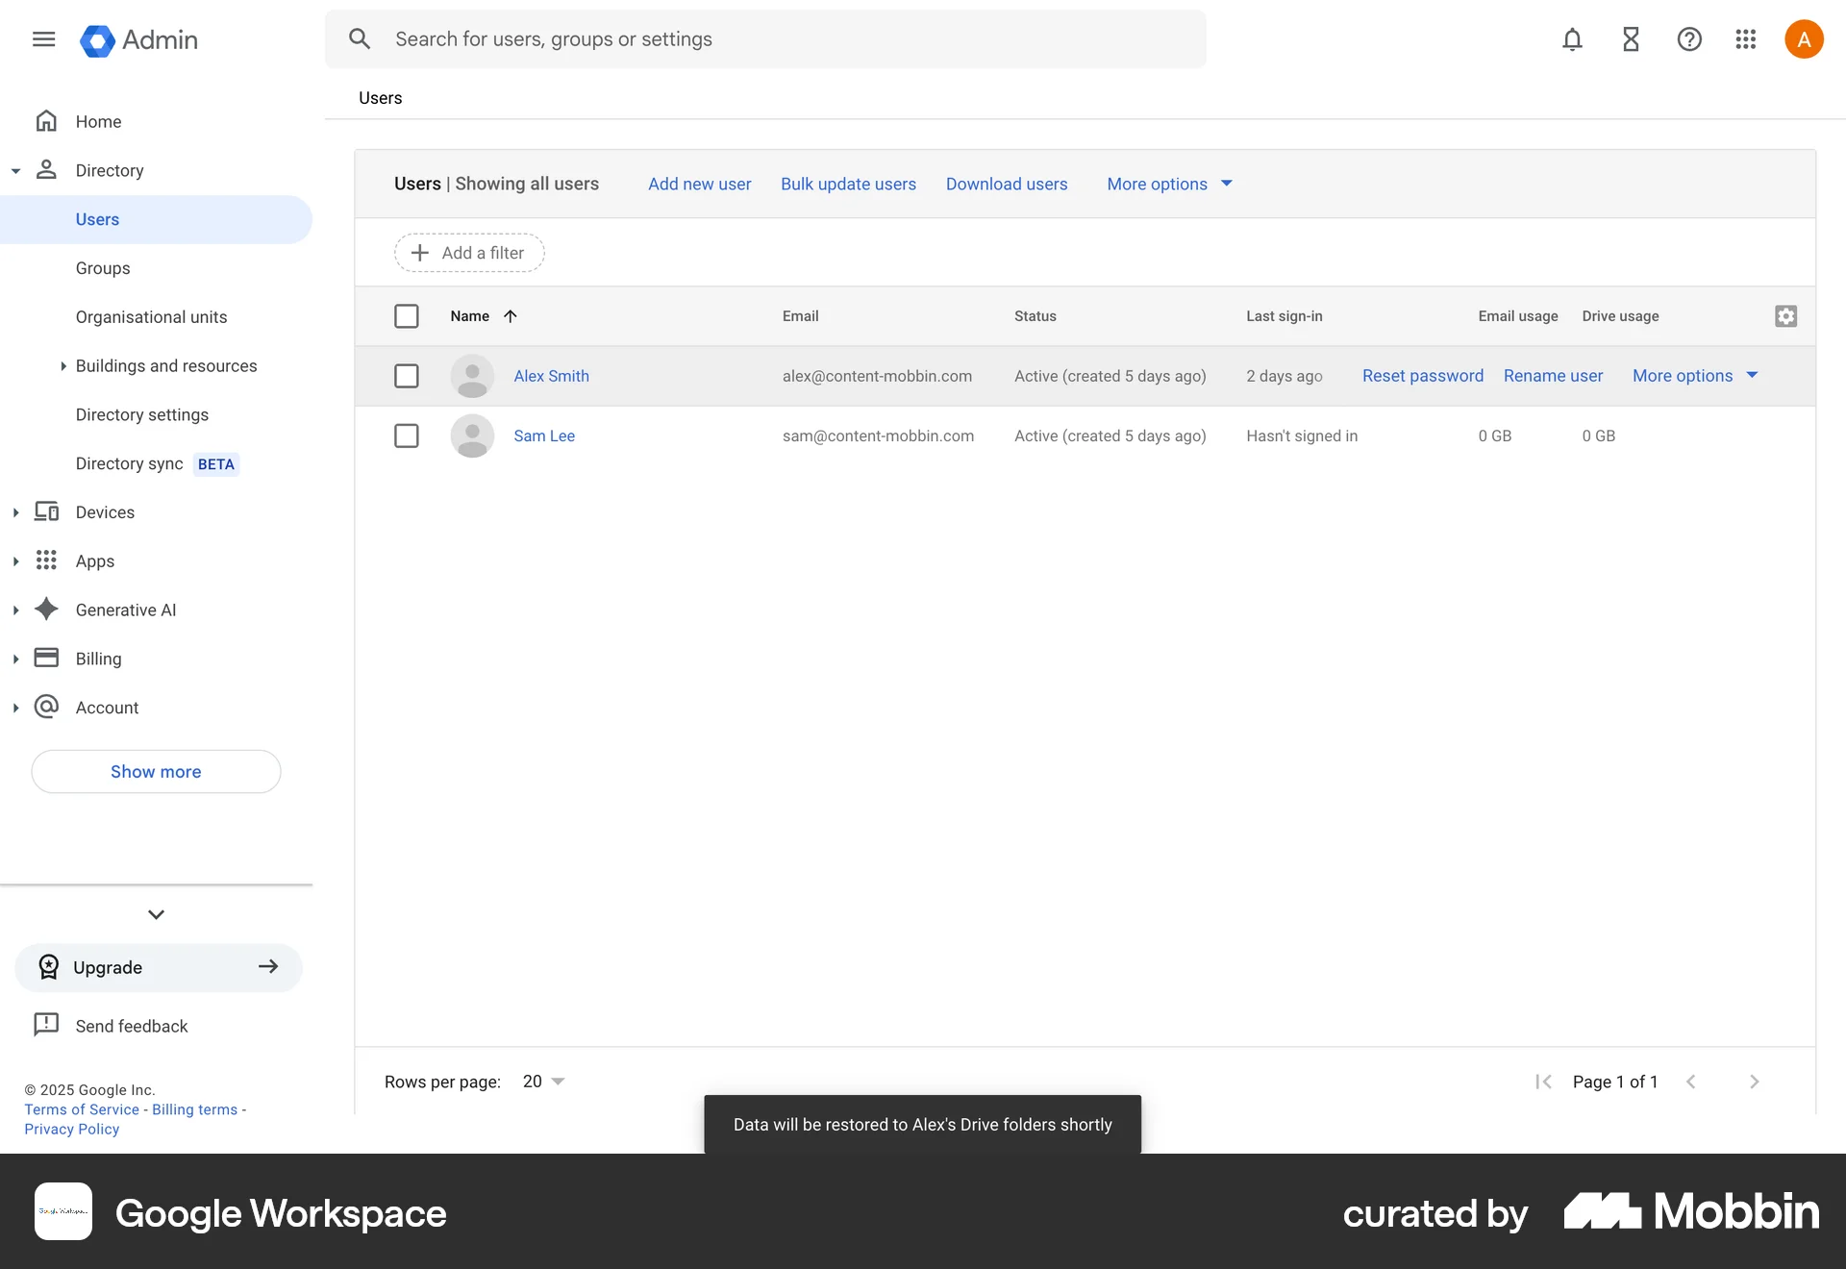The image size is (1846, 1269).
Task: Click the account avatar in top right
Action: 1804,39
